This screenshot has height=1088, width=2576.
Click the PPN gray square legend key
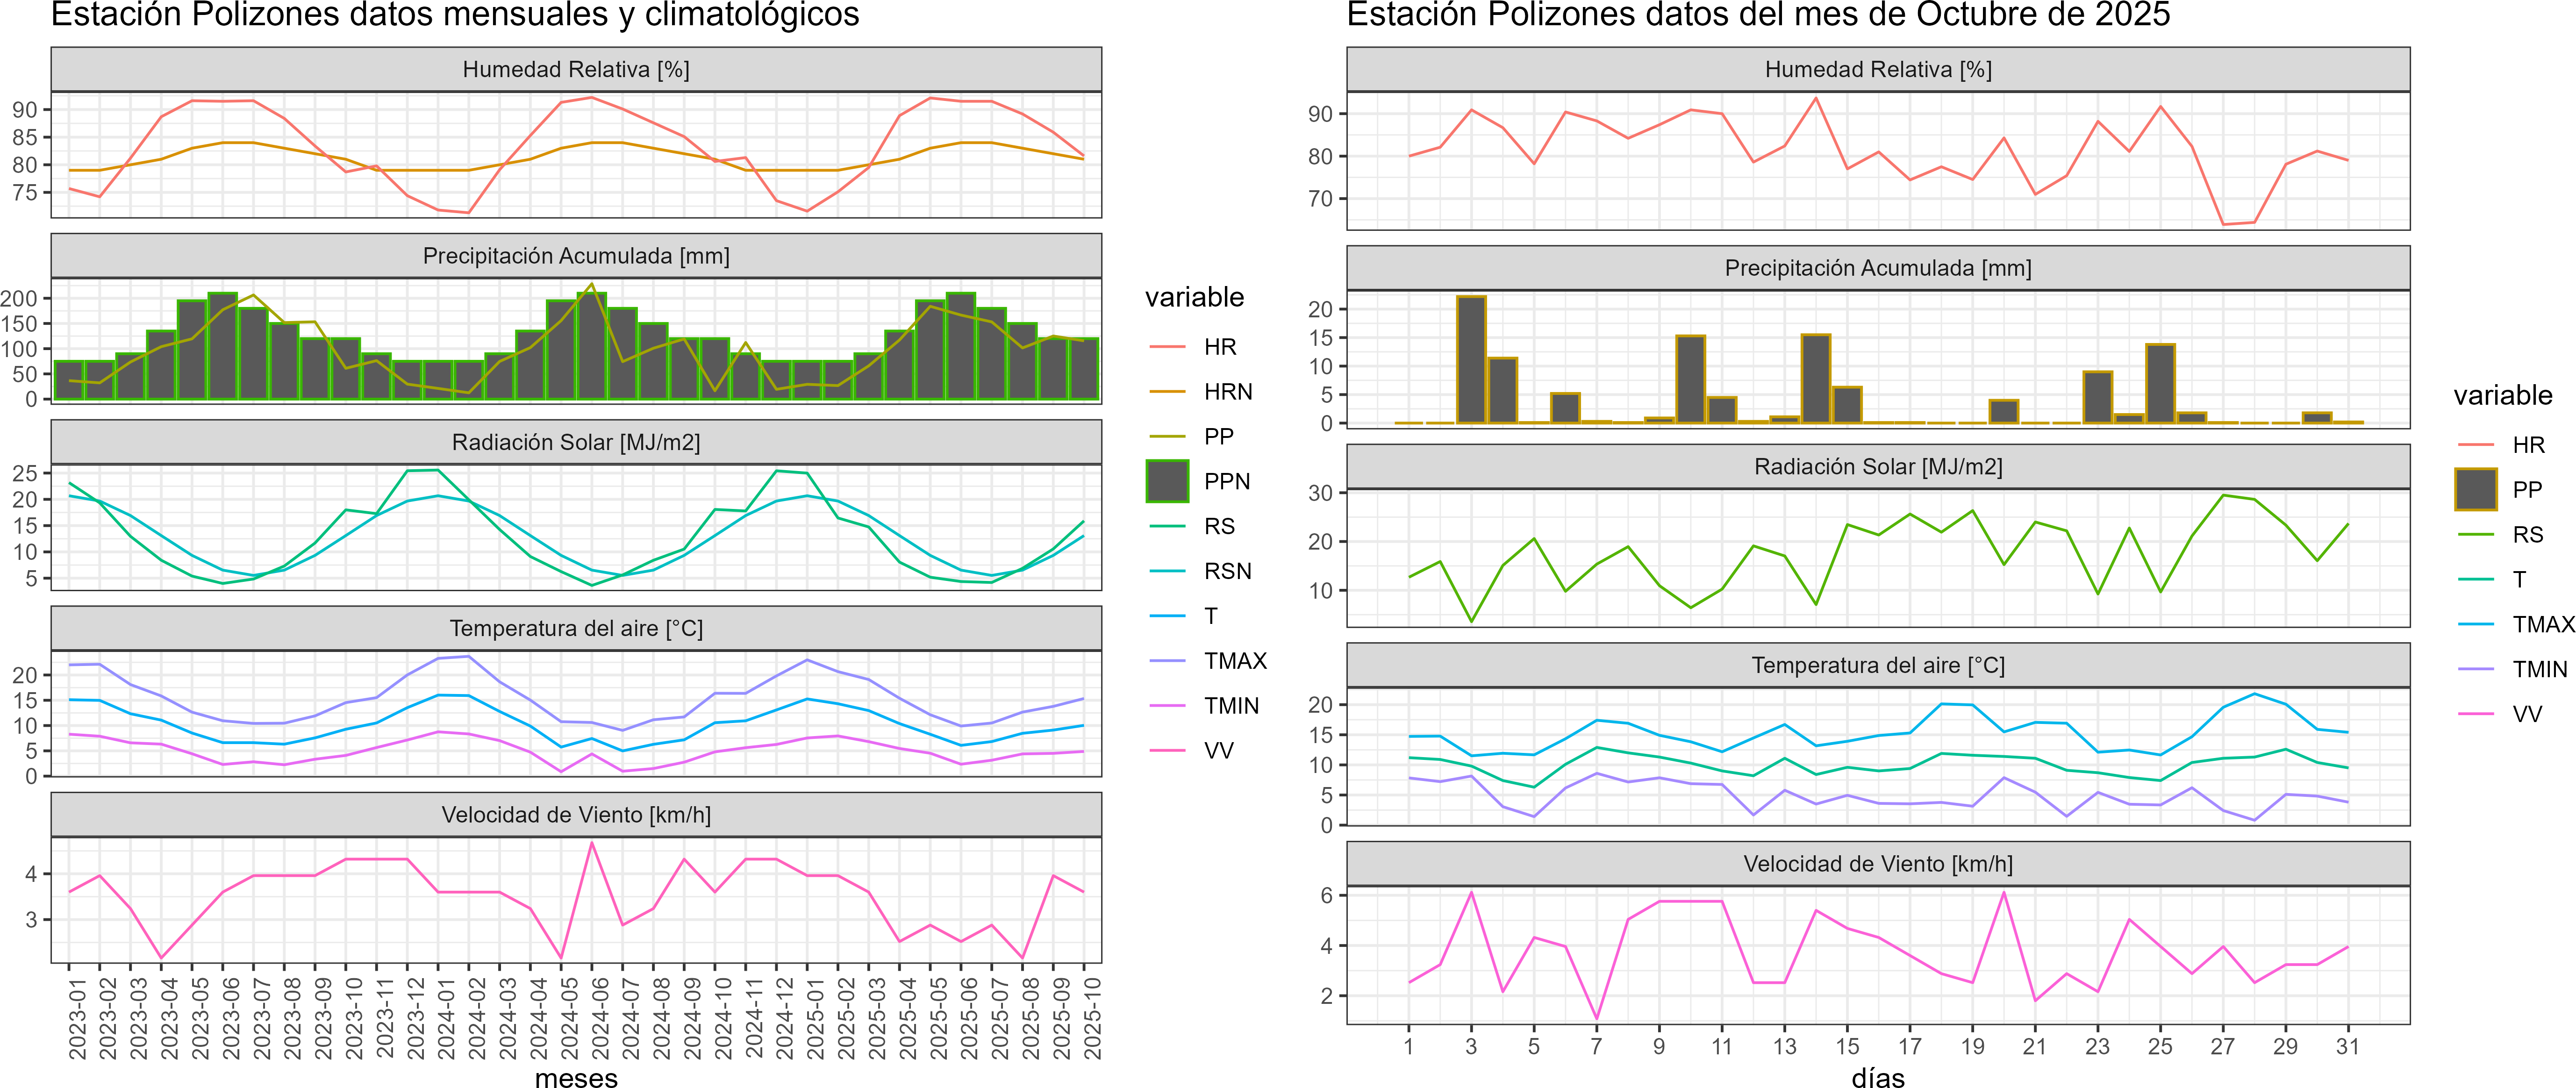1167,481
